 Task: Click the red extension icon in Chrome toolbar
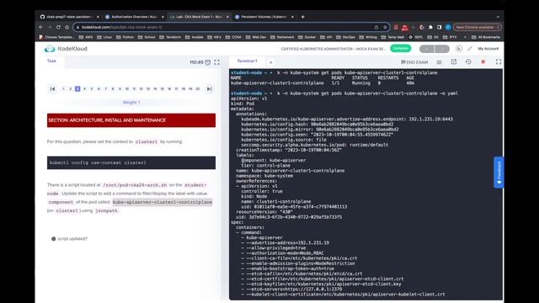(405, 27)
